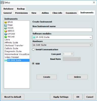
Task: Click the EPx5 instrument icon
Action: pos(6,22)
